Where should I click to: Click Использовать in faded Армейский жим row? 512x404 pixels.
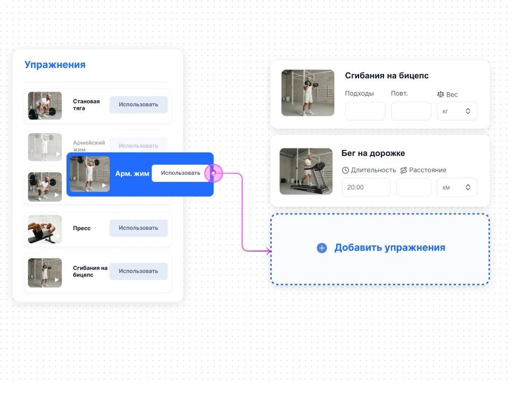pyautogui.click(x=139, y=146)
